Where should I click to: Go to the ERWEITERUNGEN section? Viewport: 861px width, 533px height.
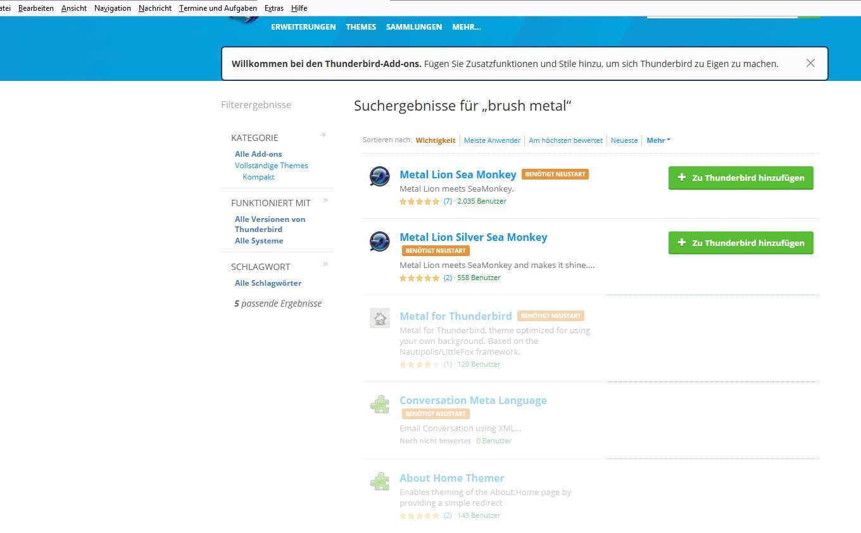tap(303, 27)
